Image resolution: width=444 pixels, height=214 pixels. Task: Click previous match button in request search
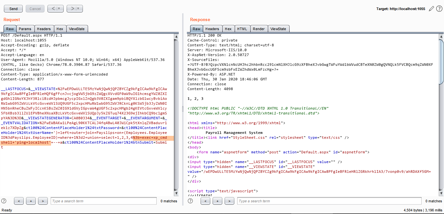pos(19,201)
